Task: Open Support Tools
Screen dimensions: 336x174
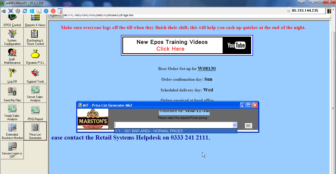Action: [35, 75]
